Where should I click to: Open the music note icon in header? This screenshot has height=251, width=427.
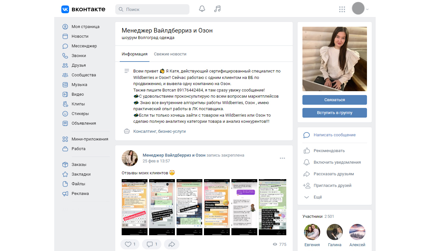pyautogui.click(x=218, y=9)
